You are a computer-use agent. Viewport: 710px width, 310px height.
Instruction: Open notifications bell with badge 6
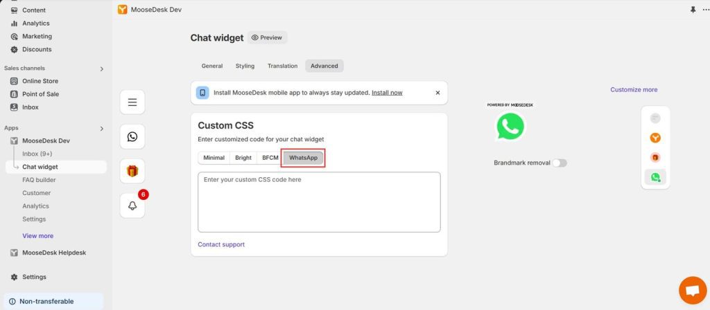pyautogui.click(x=132, y=206)
